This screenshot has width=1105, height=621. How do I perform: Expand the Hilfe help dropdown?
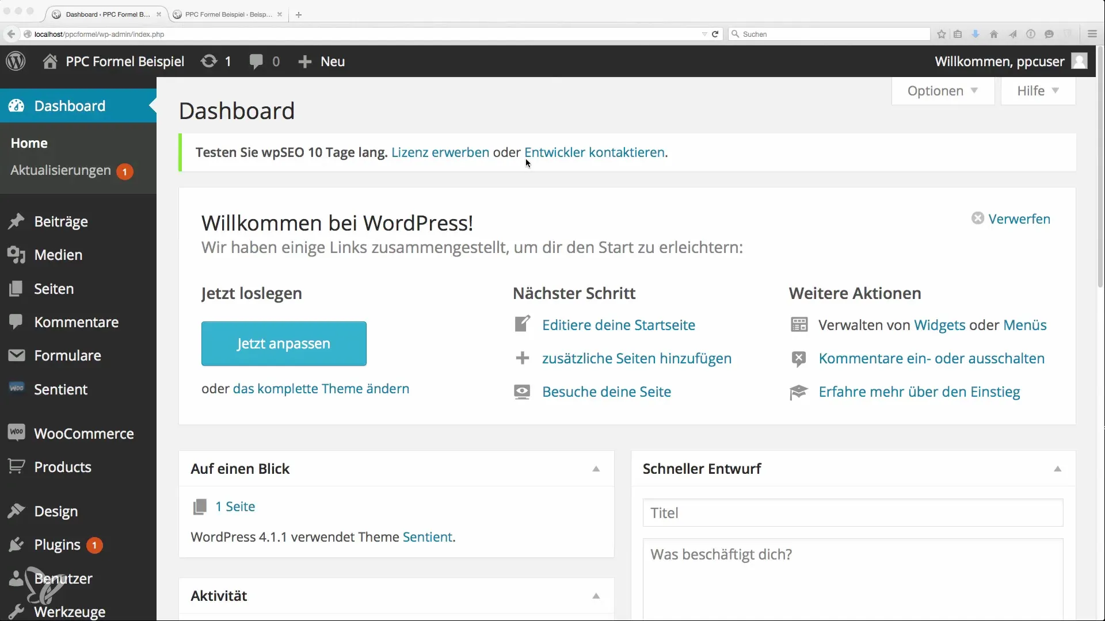pyautogui.click(x=1038, y=91)
